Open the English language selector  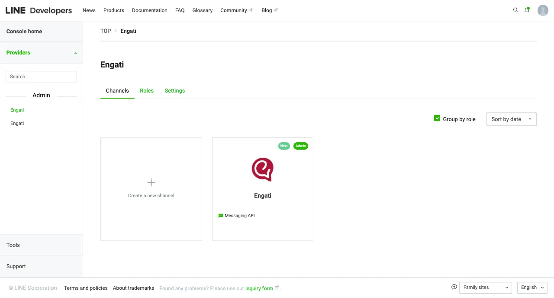(532, 288)
